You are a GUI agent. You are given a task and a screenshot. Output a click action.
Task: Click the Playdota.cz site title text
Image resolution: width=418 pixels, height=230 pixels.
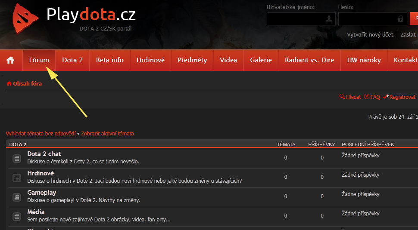(x=91, y=14)
